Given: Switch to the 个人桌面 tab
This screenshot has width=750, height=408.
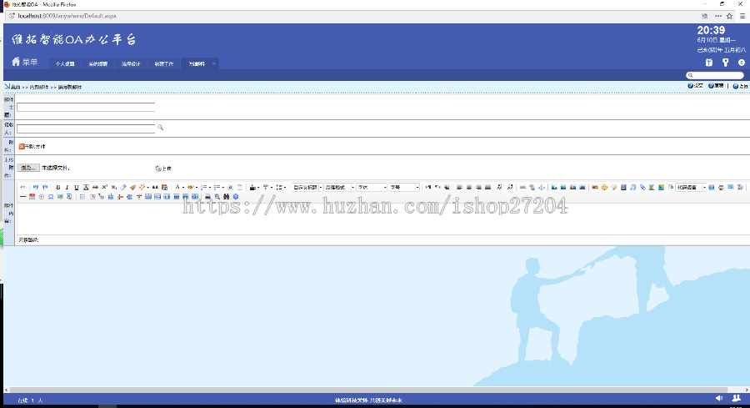Looking at the screenshot, I should click(64, 63).
